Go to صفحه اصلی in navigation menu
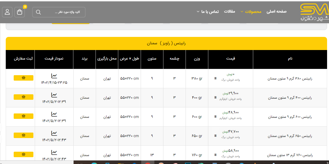 coord(276,11)
